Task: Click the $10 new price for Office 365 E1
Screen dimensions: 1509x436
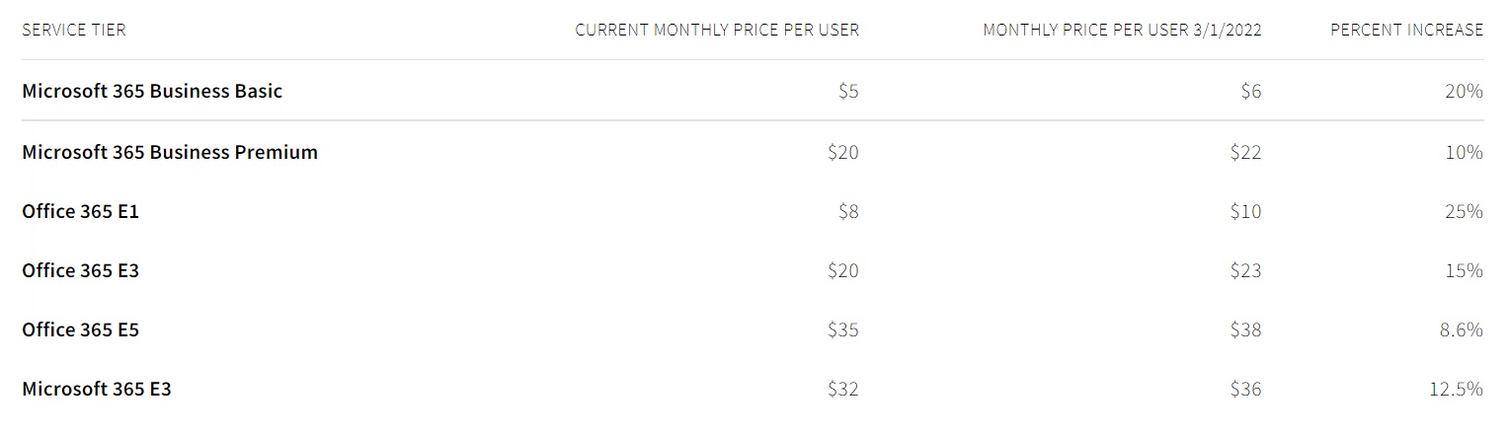Action: pyautogui.click(x=1245, y=211)
